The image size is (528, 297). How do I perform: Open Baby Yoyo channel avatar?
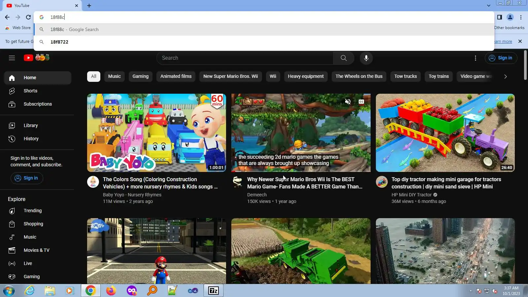click(93, 182)
